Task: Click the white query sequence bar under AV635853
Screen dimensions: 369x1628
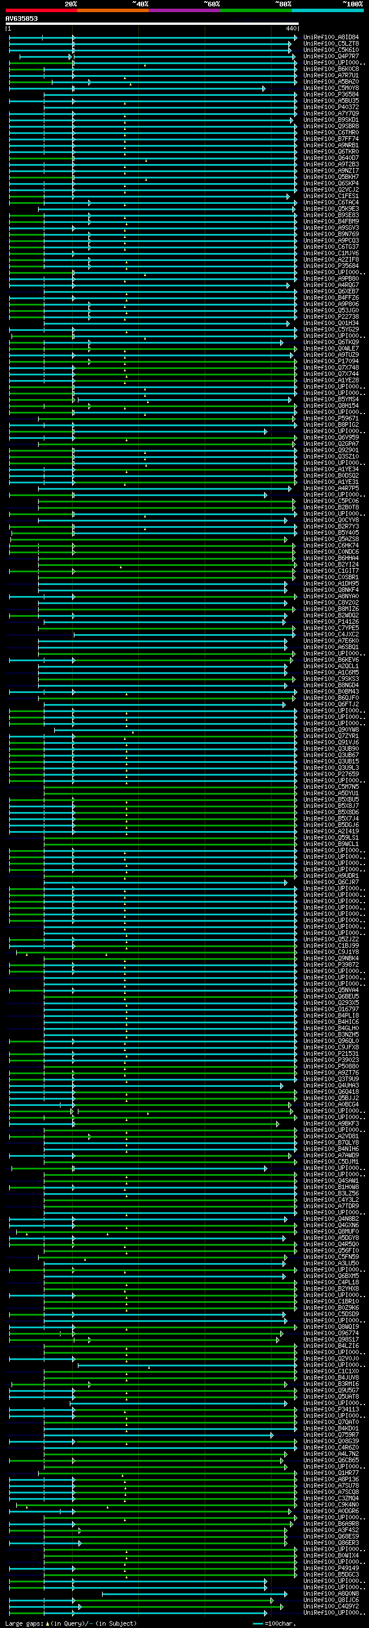Action: tap(152, 24)
